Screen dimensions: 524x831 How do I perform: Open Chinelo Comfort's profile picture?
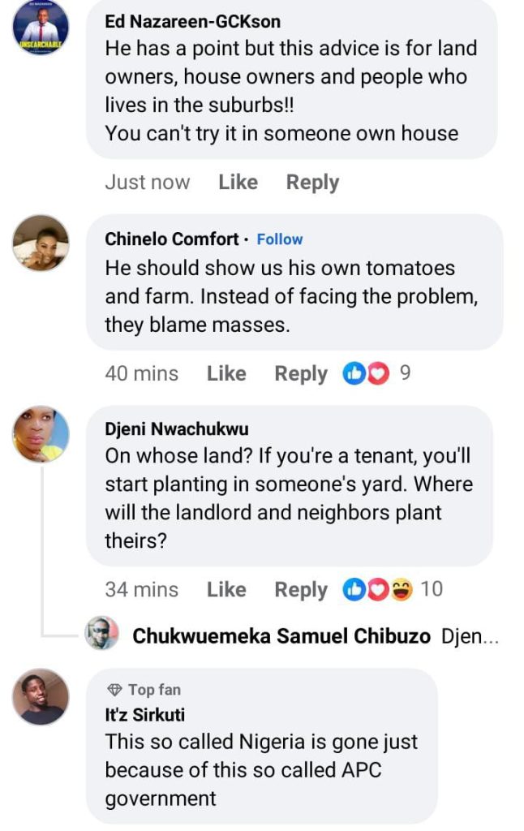point(41,243)
